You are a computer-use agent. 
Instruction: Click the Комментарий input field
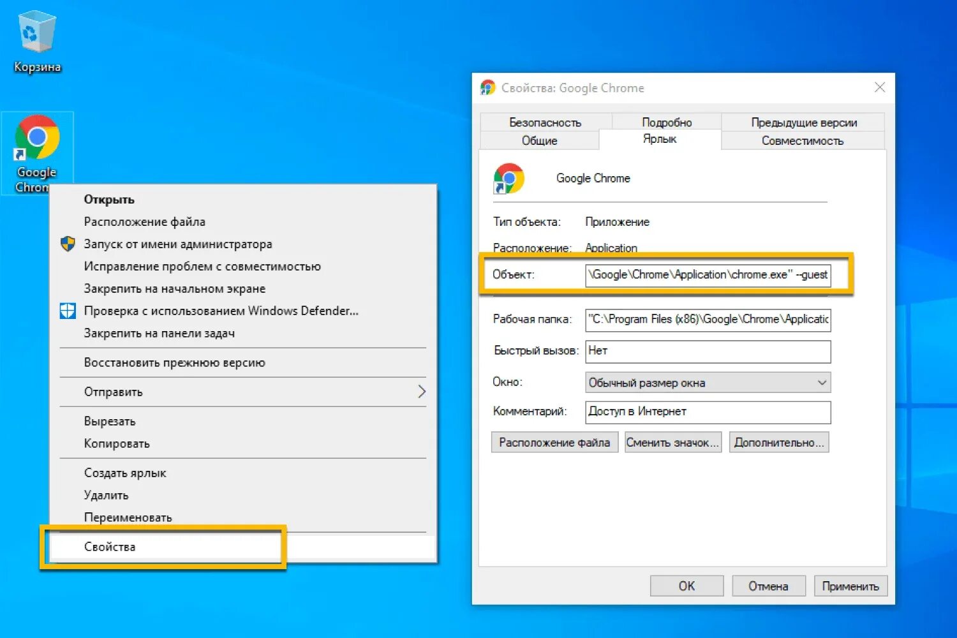[708, 412]
